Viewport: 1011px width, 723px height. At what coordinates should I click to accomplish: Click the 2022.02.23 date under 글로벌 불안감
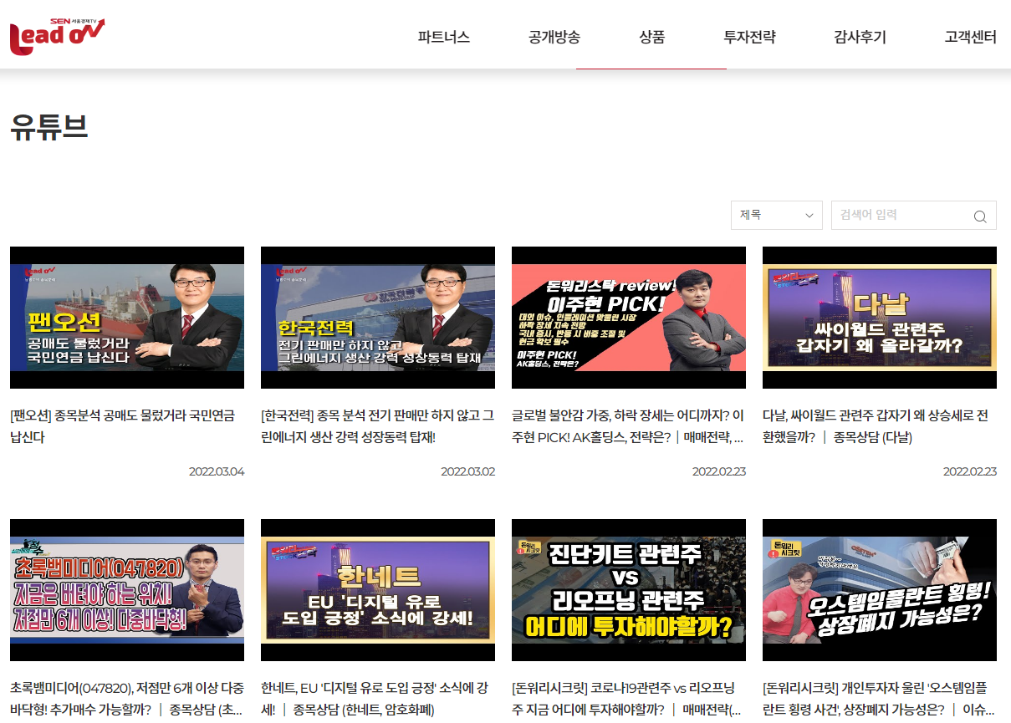pyautogui.click(x=719, y=471)
